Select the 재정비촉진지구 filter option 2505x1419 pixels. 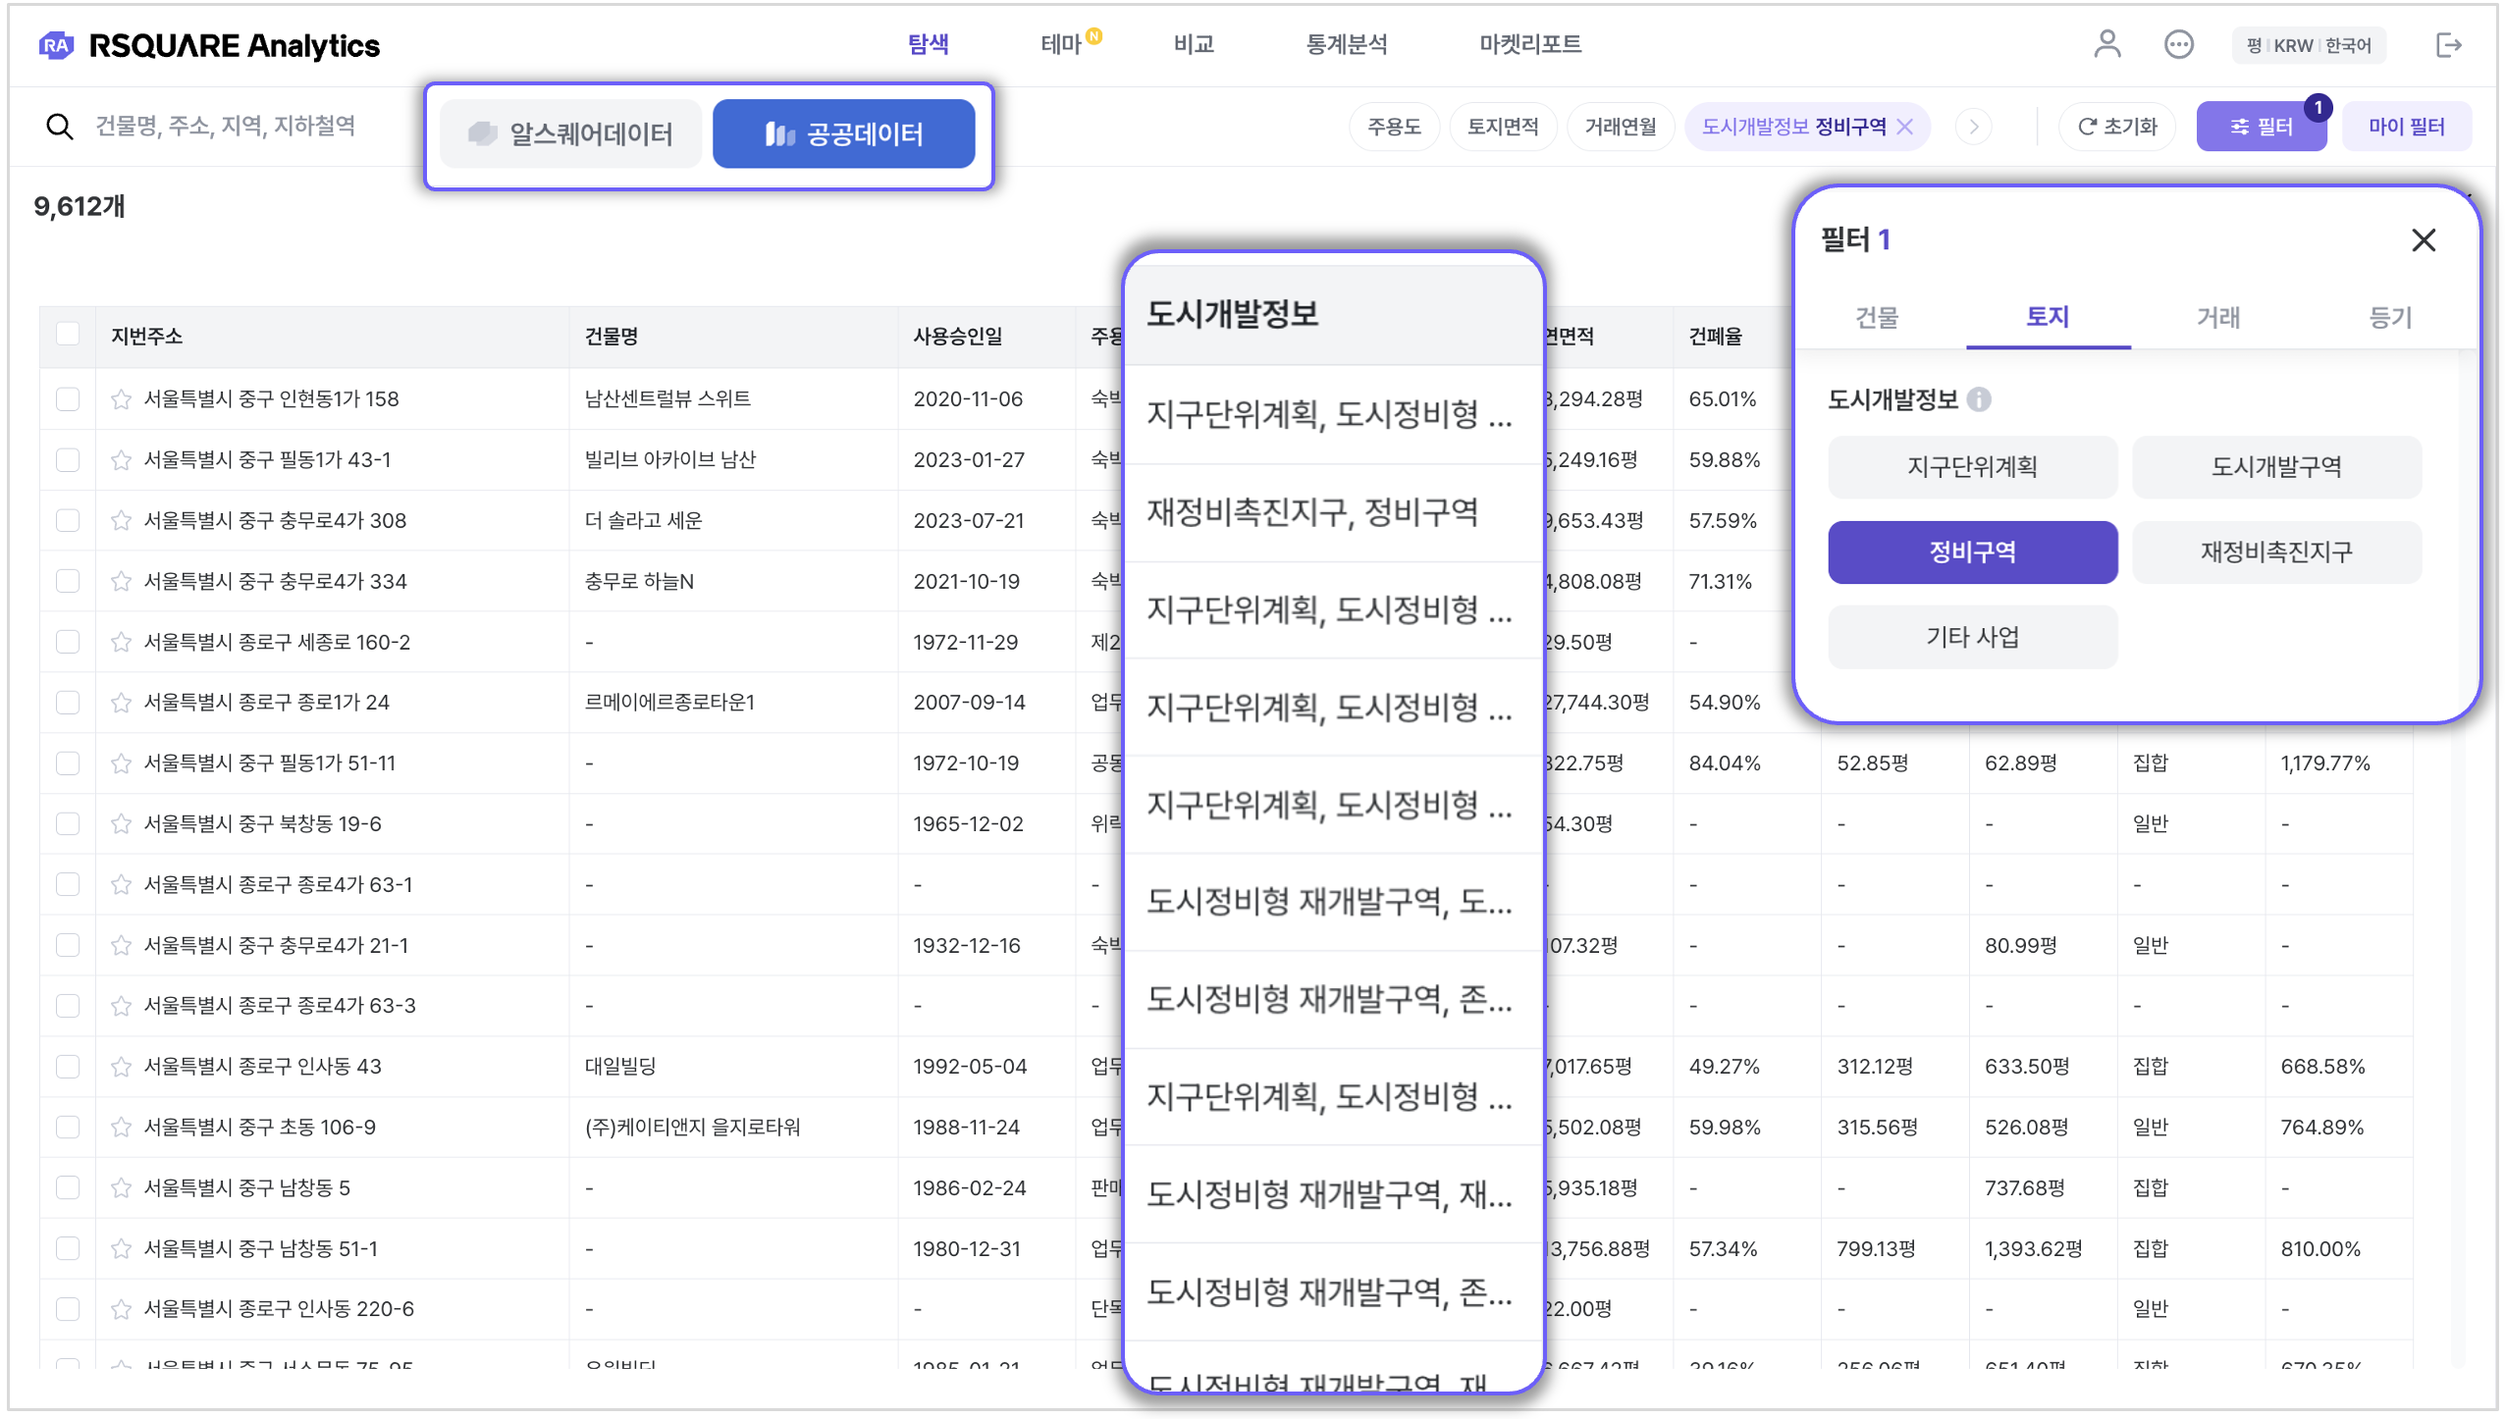pos(2275,552)
